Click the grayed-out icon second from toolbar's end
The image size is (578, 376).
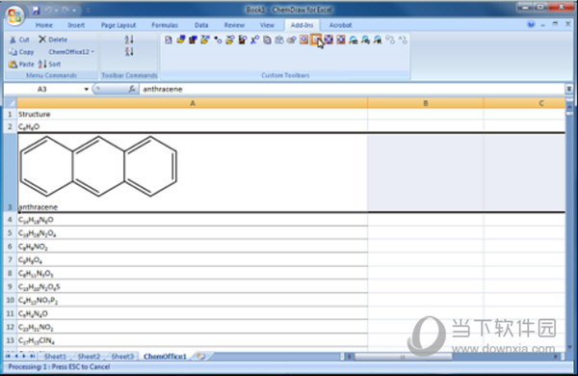click(x=390, y=40)
